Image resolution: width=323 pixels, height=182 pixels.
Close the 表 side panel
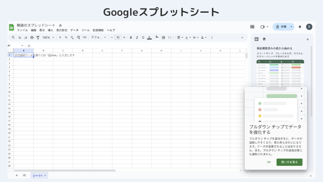click(308, 40)
